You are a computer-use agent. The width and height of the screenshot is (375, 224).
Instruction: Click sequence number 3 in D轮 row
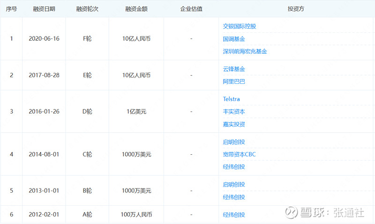point(11,111)
